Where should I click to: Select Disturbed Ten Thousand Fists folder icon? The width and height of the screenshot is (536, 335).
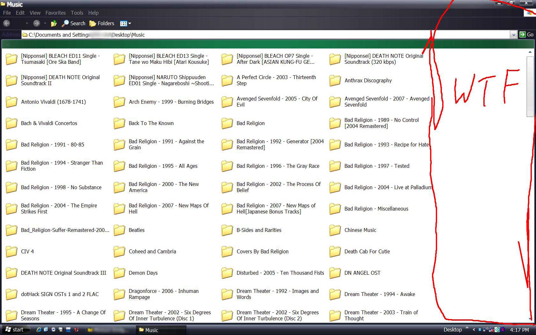click(x=227, y=273)
